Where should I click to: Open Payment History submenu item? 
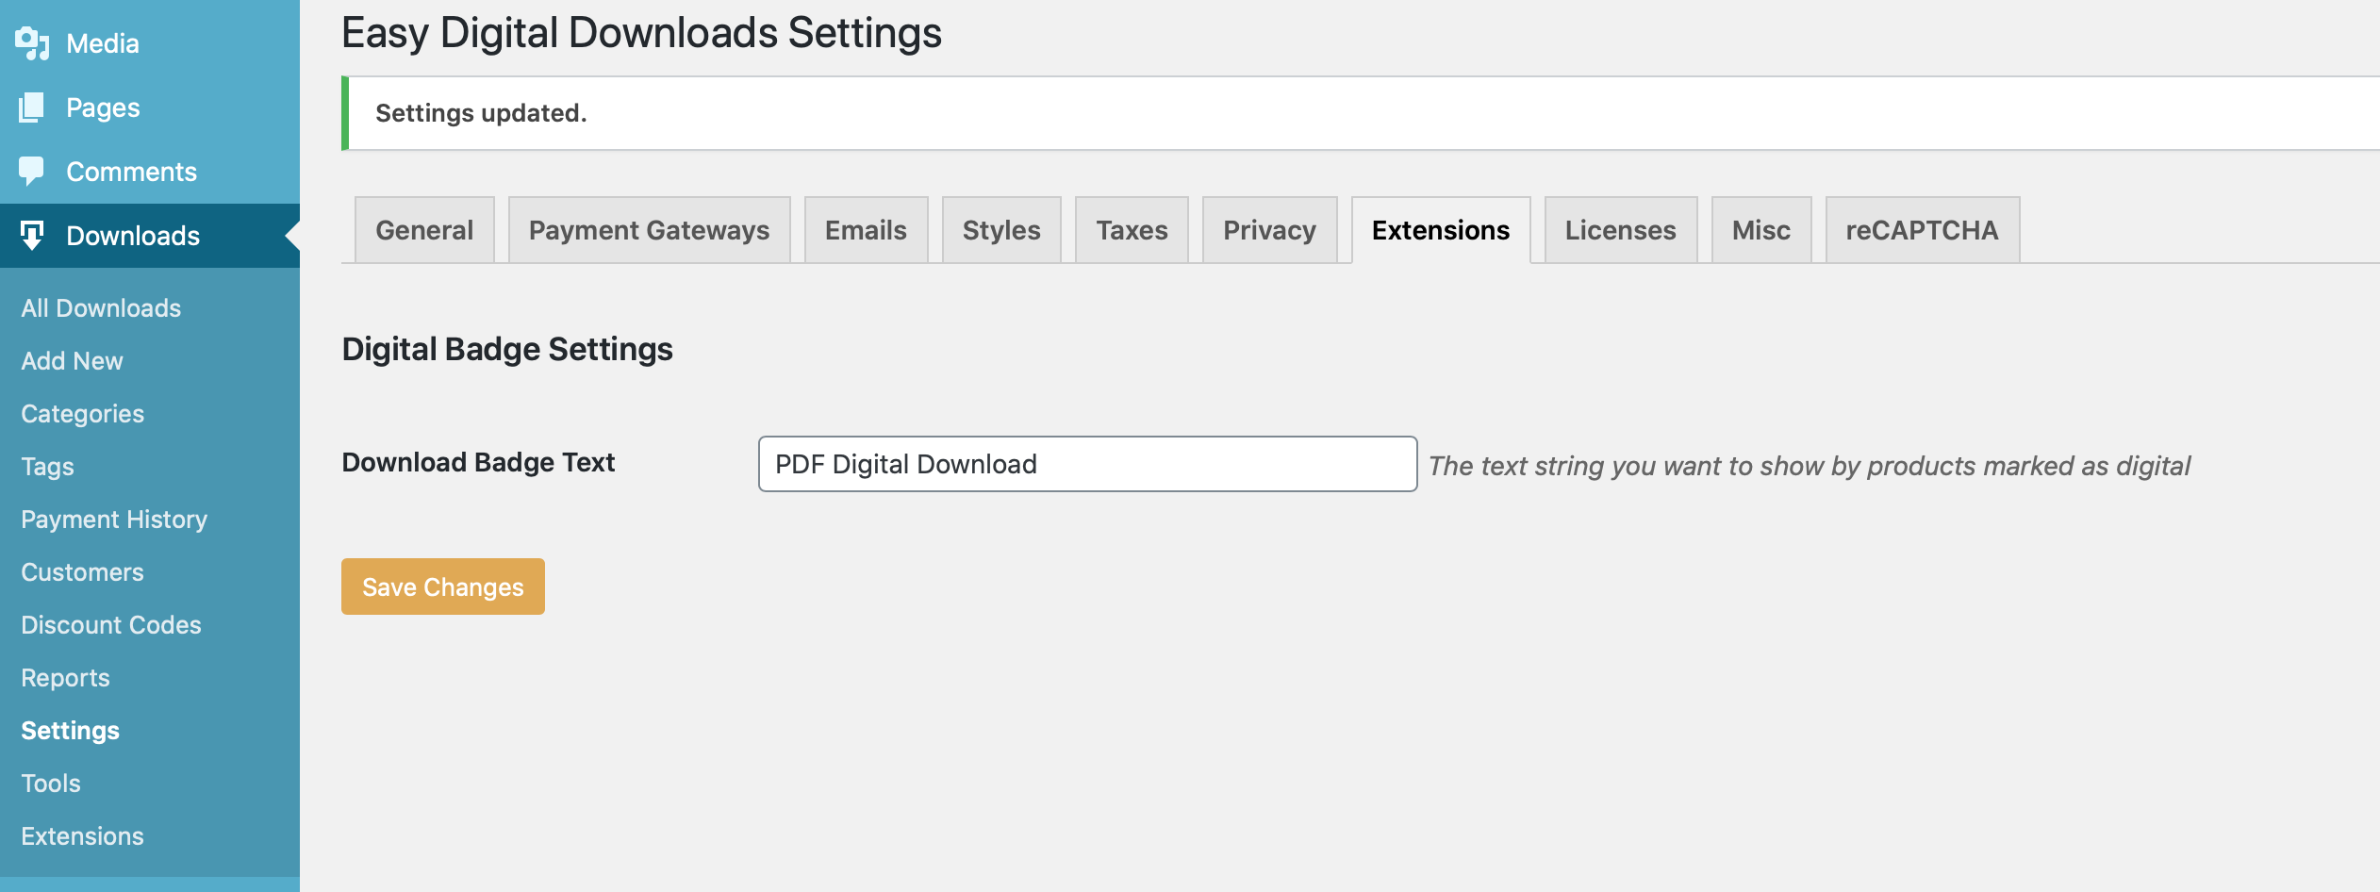coord(114,520)
